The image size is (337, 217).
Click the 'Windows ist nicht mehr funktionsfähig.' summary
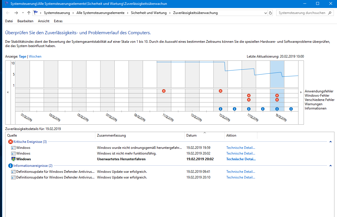[x=127, y=153]
